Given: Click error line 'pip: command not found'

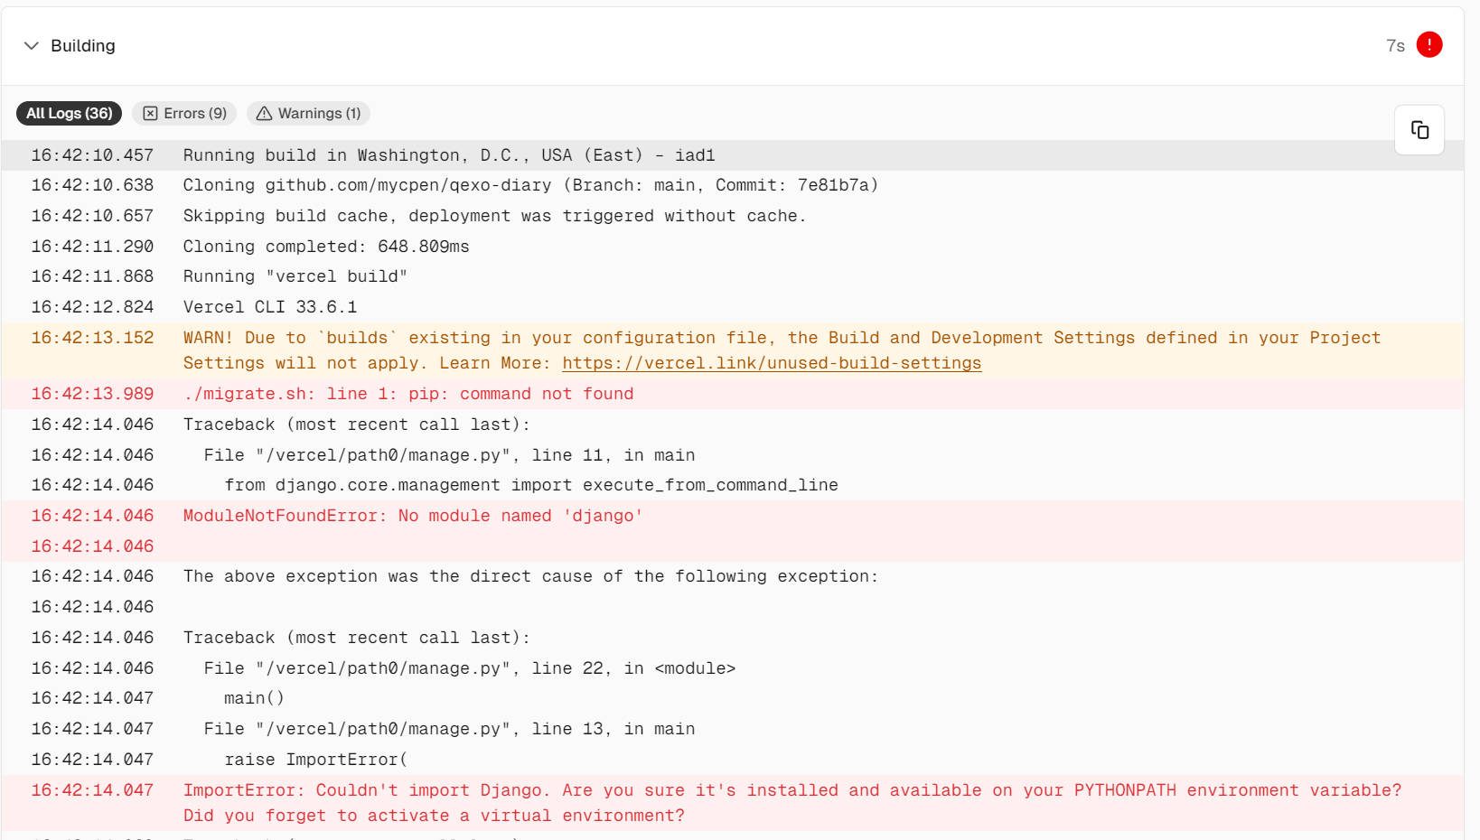Looking at the screenshot, I should (733, 394).
